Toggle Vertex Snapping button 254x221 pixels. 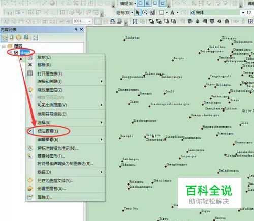[155, 3]
